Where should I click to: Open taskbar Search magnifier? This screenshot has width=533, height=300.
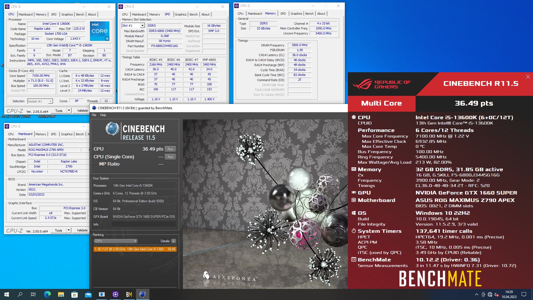point(20,294)
